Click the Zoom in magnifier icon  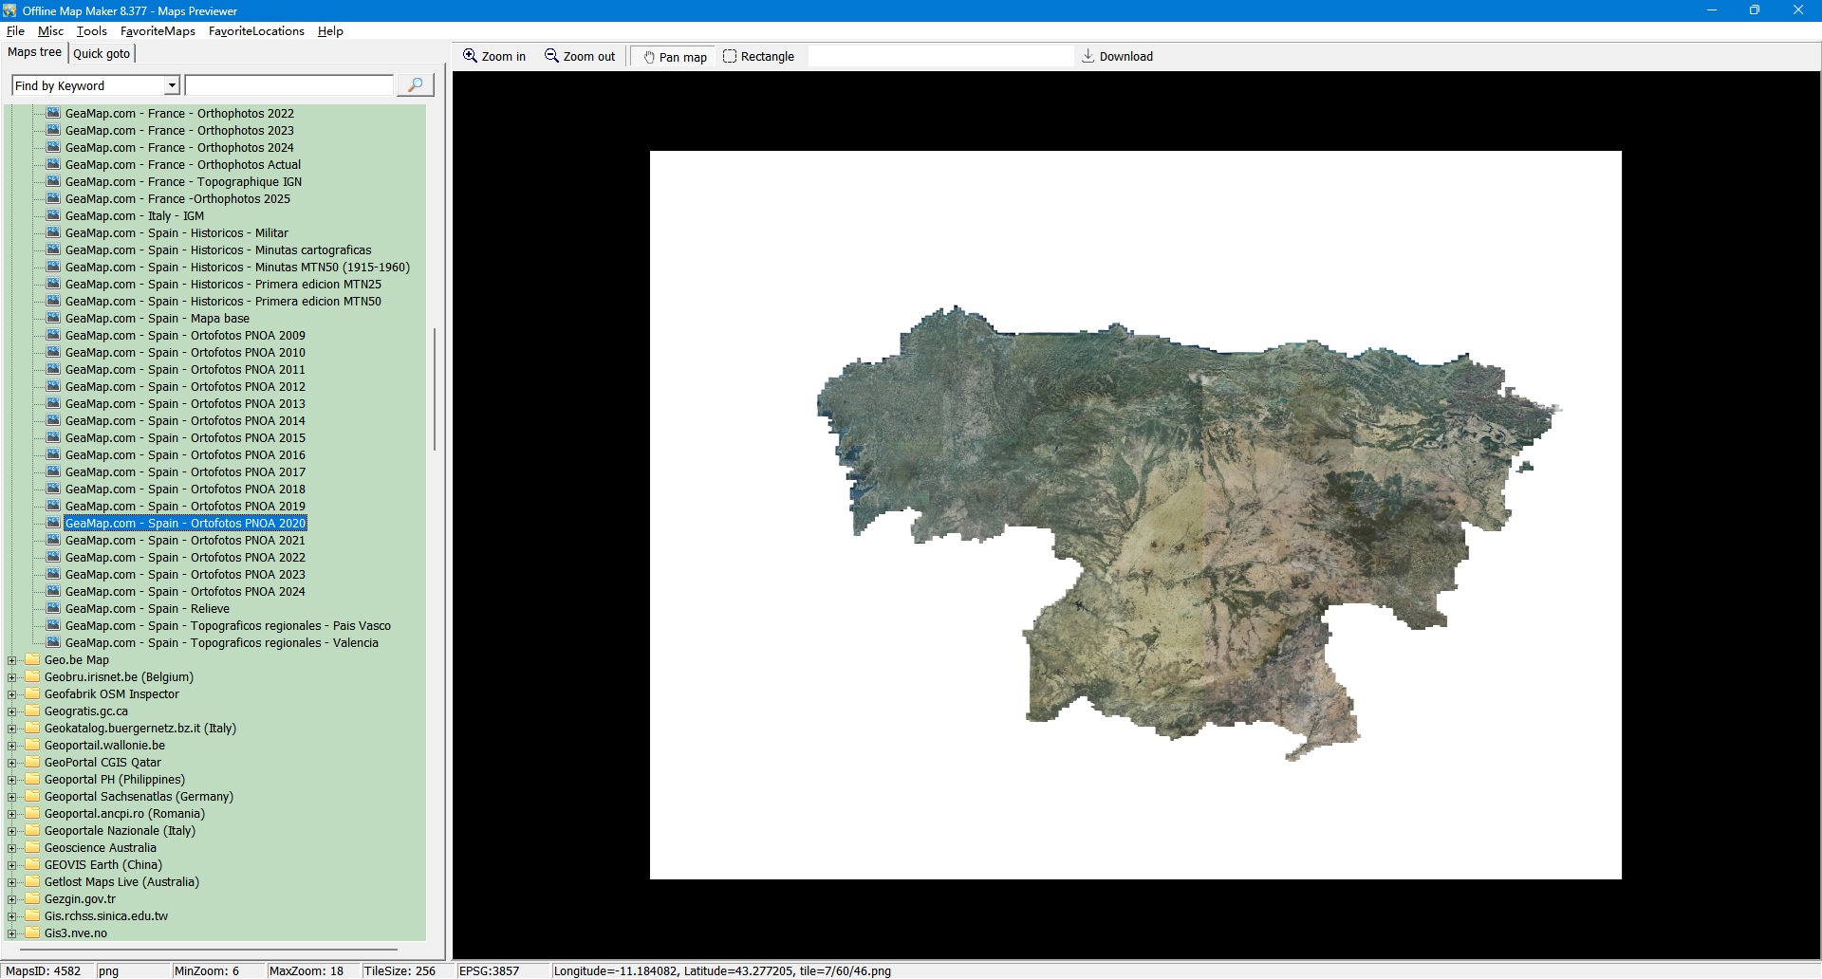(x=470, y=56)
